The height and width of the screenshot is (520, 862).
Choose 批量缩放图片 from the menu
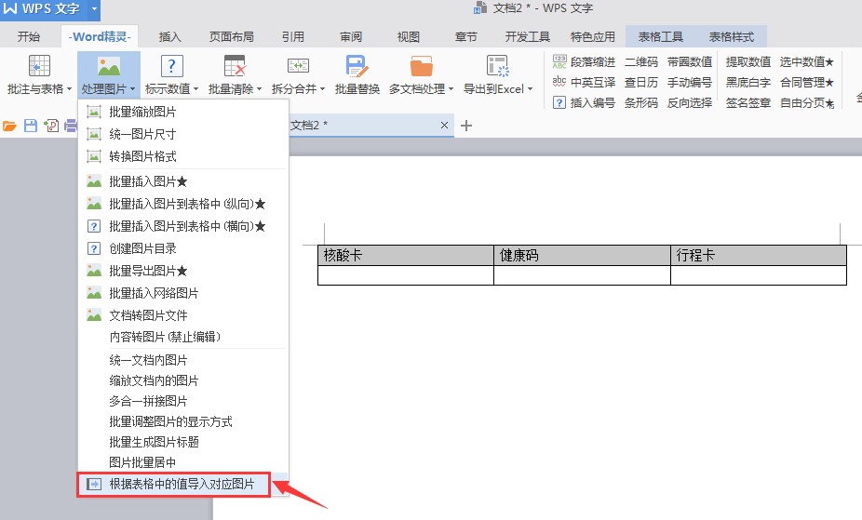[183, 112]
